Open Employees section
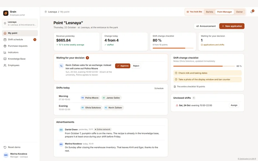Image resolution: width=258 pixels, height=161 pixels. coord(20,65)
